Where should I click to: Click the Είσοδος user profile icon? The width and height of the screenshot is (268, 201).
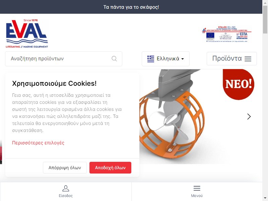(66, 188)
